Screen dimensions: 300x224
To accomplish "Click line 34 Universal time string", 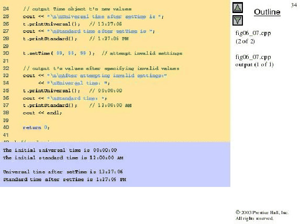I will tap(74, 83).
